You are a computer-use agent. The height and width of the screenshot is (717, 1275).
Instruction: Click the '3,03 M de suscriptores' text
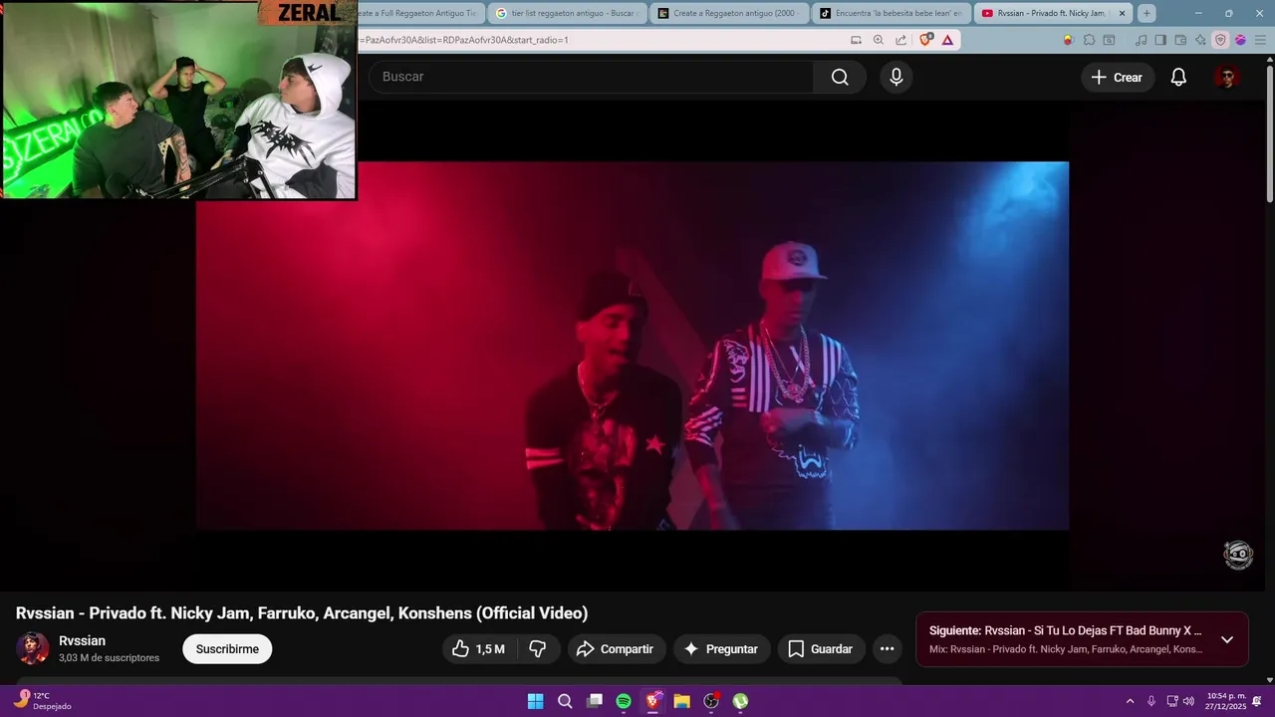[109, 658]
